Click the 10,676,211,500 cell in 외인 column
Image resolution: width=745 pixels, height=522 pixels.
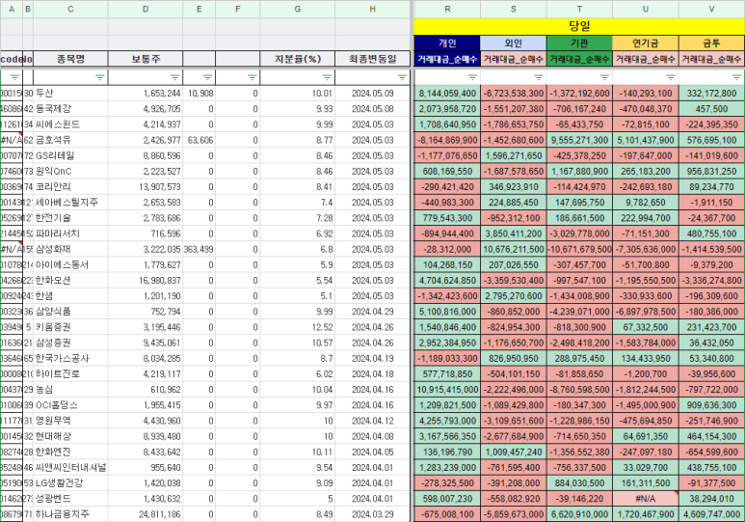click(x=513, y=249)
